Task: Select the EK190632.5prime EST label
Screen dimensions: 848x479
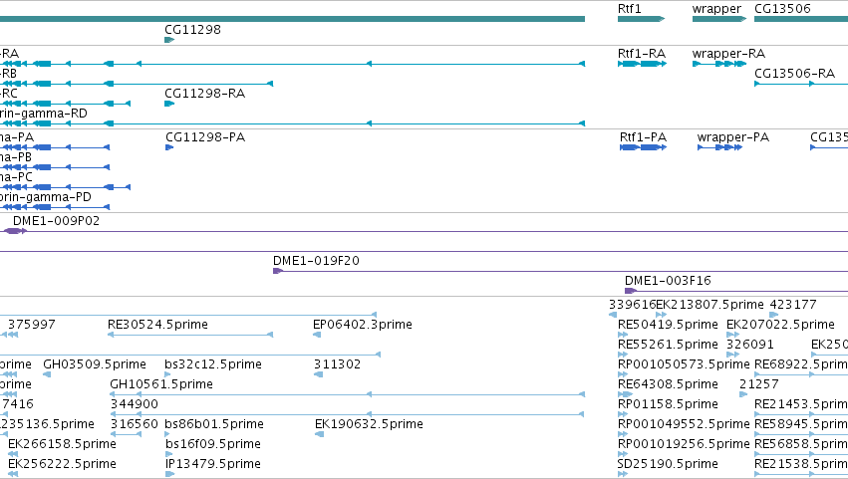Action: click(x=369, y=424)
